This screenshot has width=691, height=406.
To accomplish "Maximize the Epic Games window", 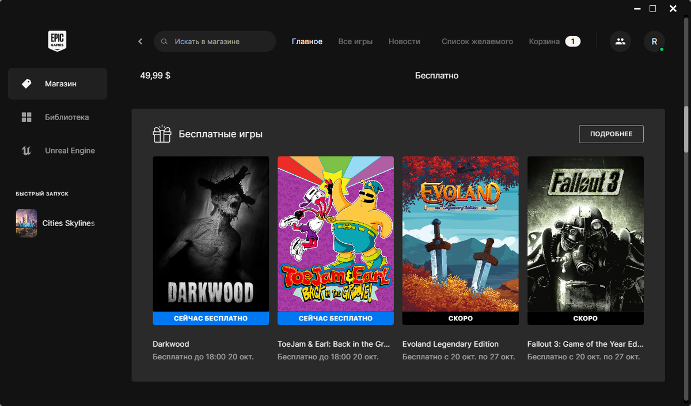I will tap(652, 9).
